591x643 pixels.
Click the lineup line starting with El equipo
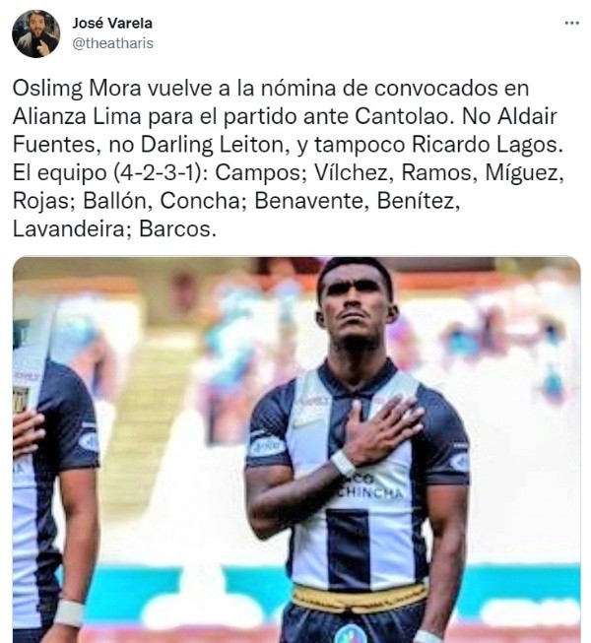289,173
